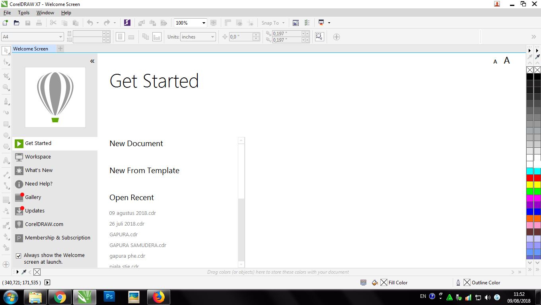Click the color proofing monitor icon in status bar

(x=363, y=282)
